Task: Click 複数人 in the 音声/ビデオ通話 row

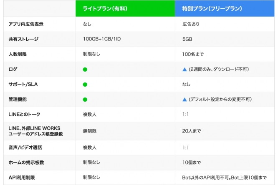Action: tap(89, 147)
